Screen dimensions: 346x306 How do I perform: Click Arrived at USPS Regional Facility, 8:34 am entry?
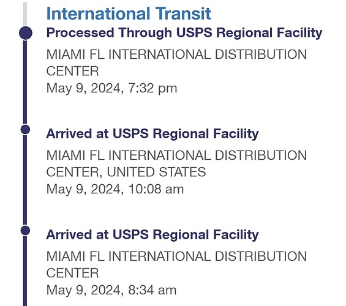152,234
